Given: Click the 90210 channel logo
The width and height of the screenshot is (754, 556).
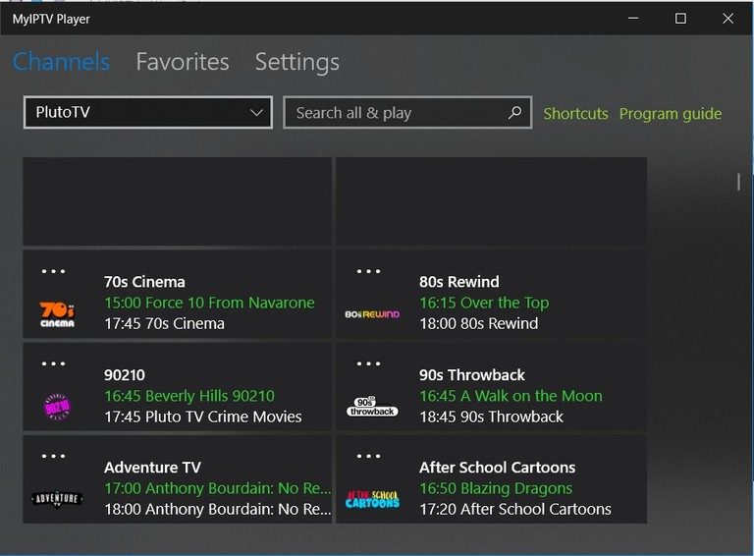Looking at the screenshot, I should (57, 407).
